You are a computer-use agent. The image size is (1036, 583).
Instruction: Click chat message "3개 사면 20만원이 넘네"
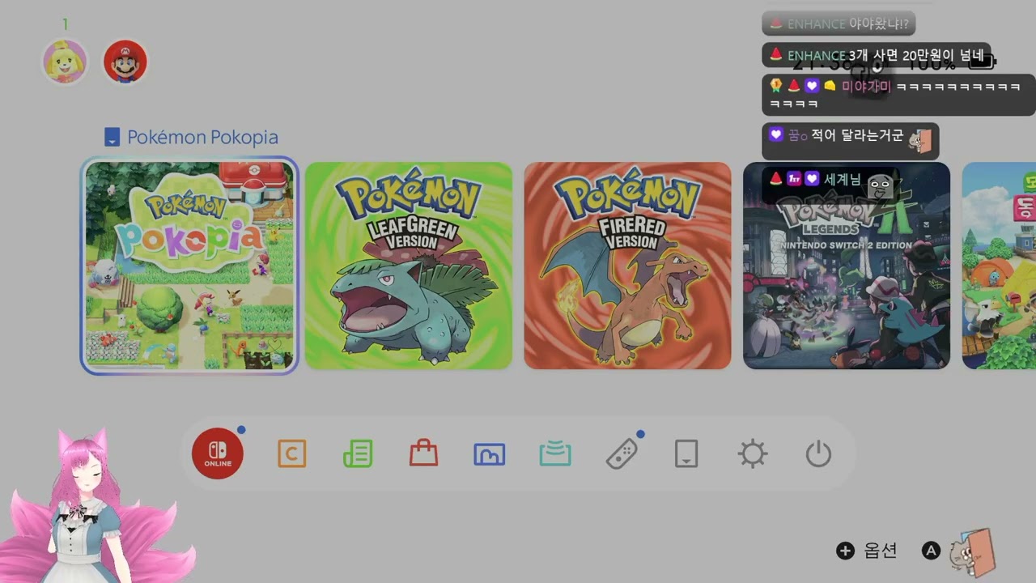coord(916,55)
